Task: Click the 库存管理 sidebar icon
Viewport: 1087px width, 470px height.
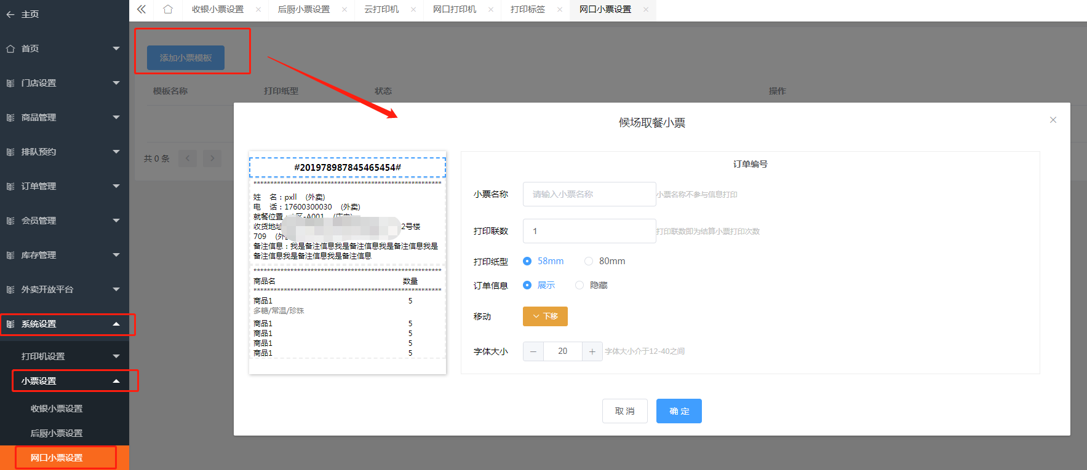Action: coord(10,255)
